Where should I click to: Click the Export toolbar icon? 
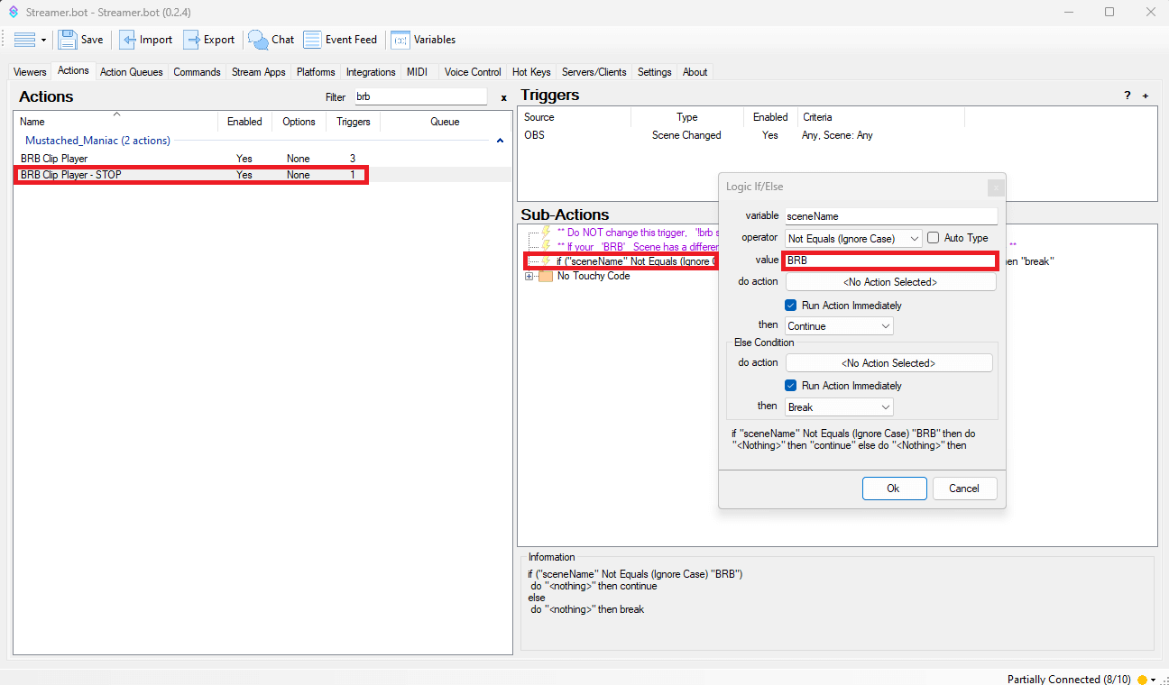pos(192,40)
